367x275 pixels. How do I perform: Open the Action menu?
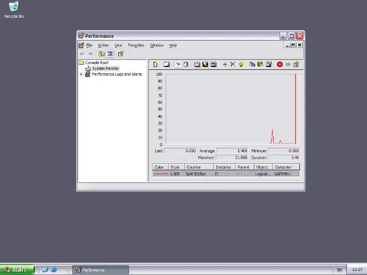(x=103, y=45)
